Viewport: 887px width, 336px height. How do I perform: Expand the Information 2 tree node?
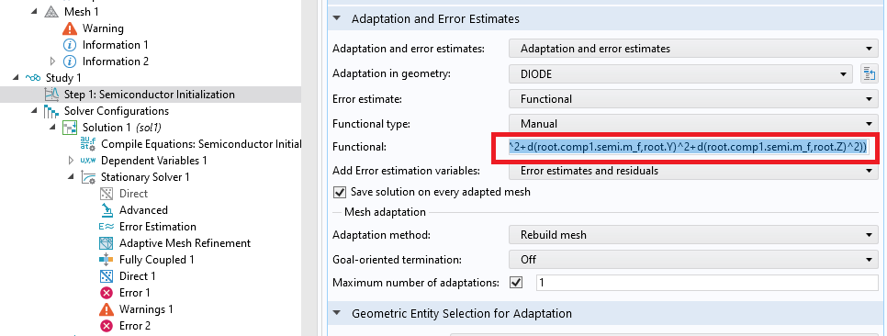tap(53, 62)
